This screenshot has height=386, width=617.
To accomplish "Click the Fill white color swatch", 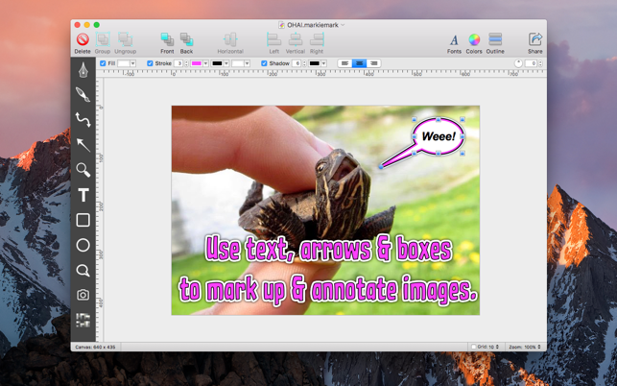I will click(124, 63).
